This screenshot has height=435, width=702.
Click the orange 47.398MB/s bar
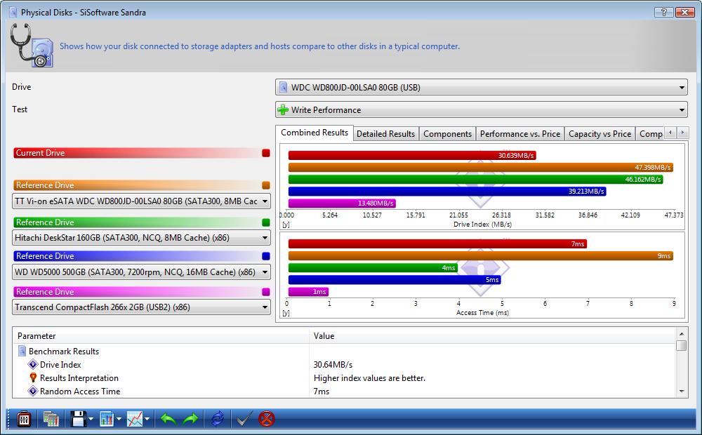(480, 168)
